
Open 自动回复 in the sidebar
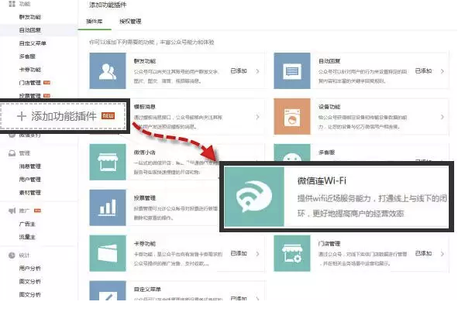coord(30,30)
